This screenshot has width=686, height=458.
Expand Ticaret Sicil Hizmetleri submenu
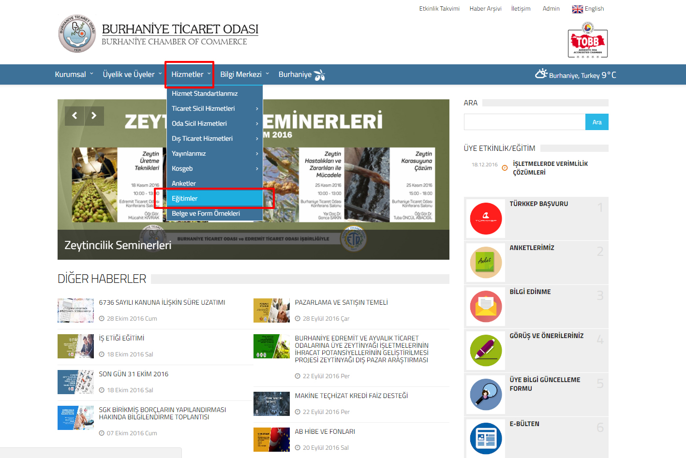(214, 109)
